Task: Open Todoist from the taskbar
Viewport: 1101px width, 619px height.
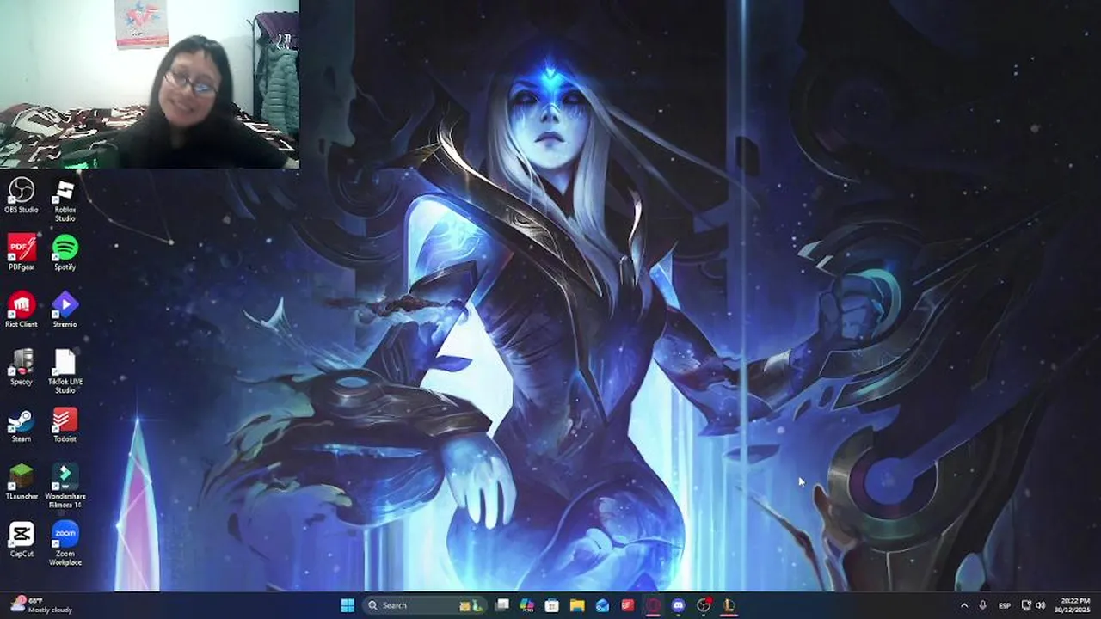Action: coord(628,605)
